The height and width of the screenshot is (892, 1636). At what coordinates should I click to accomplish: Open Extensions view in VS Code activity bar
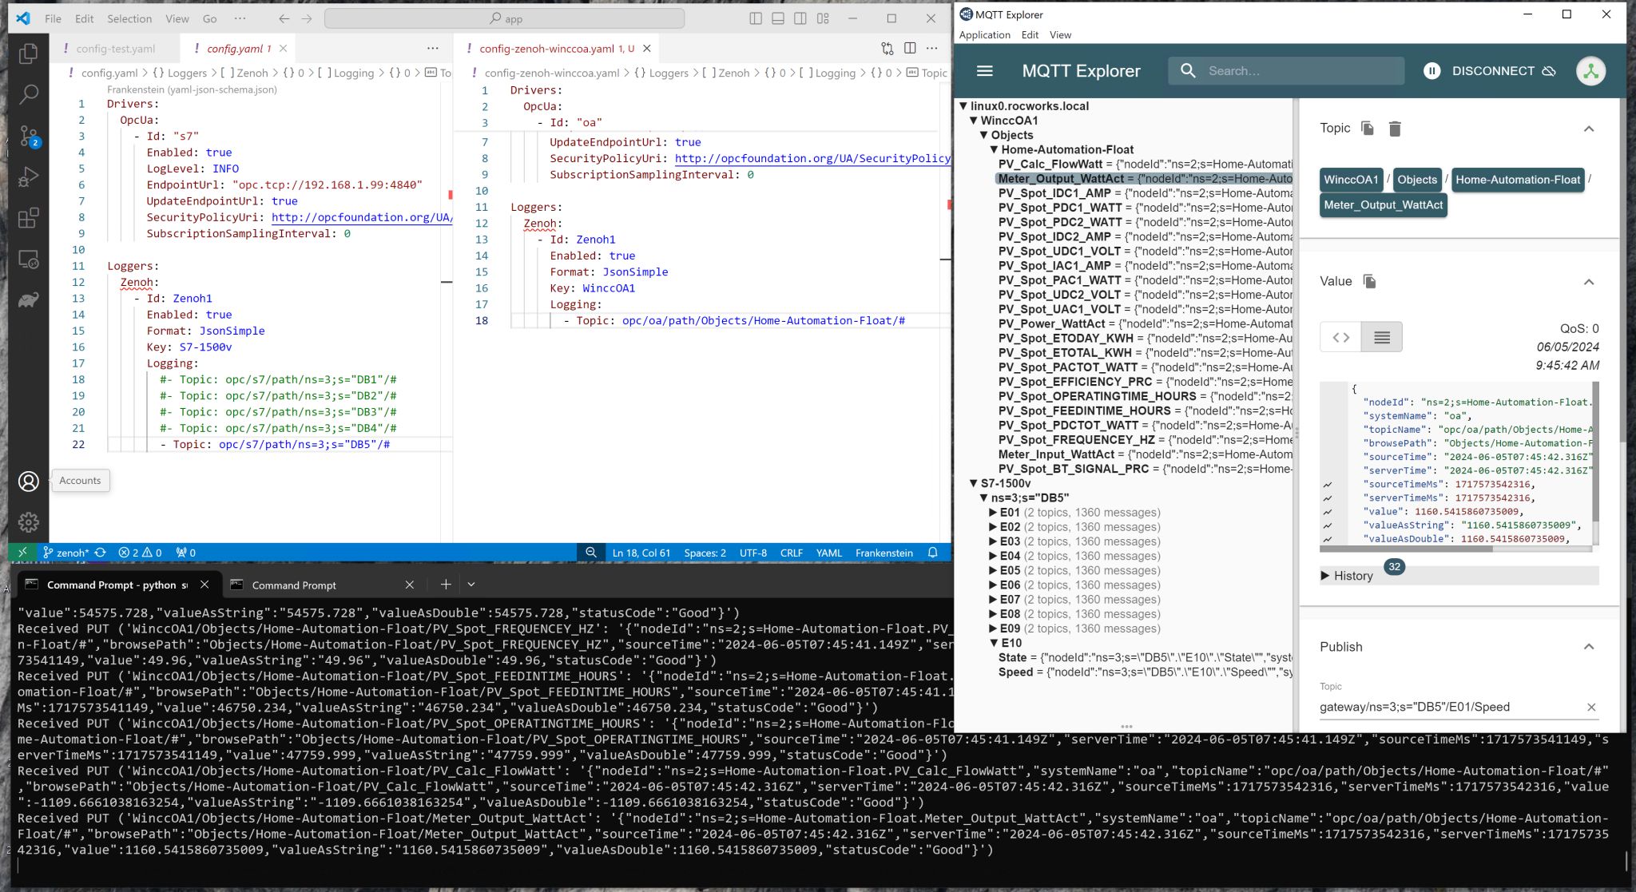pyautogui.click(x=29, y=218)
